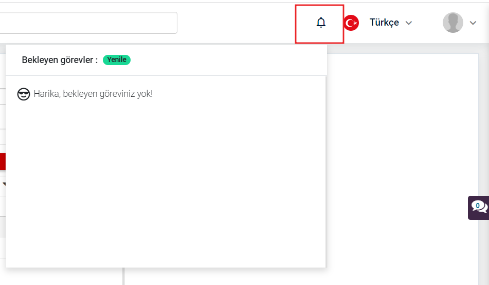
Task: Click the chat unread count badge 0
Action: point(478,206)
